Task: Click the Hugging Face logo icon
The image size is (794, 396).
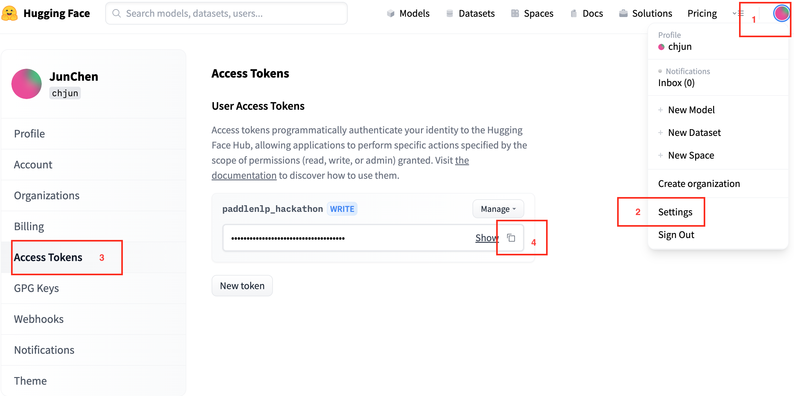Action: 10,13
